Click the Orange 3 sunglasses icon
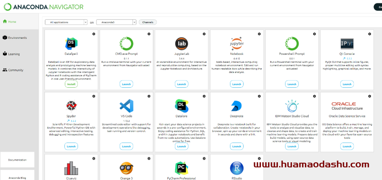 pyautogui.click(x=126, y=168)
